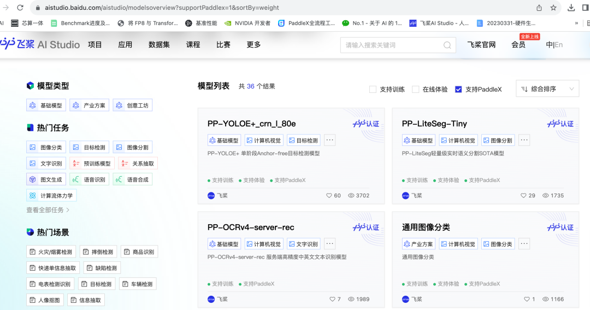Screen dimensions: 590x310
Task: Select the 目标检测 hot task filter
Action: (89, 147)
